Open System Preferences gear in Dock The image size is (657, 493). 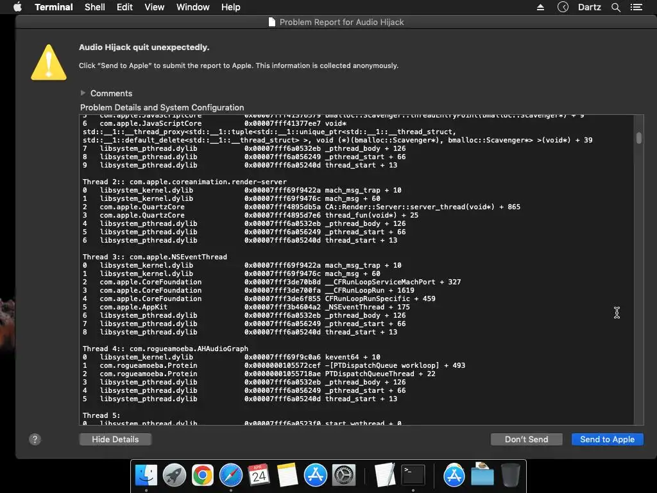coord(344,475)
